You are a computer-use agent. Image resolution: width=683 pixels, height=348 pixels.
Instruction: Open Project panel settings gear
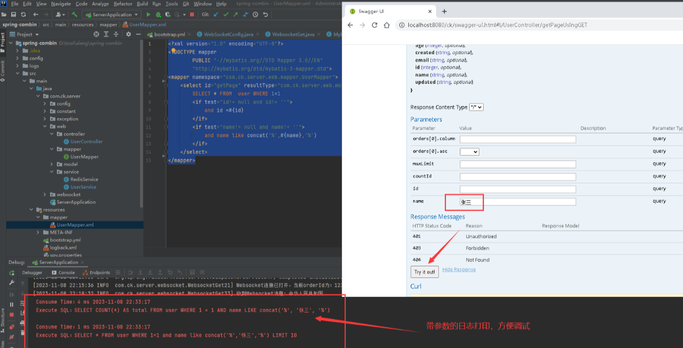tap(128, 34)
